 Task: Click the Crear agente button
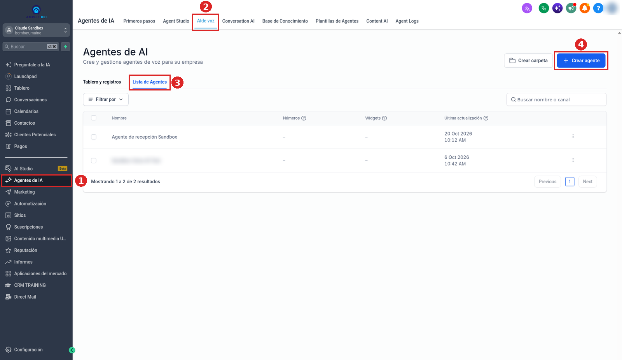(581, 61)
